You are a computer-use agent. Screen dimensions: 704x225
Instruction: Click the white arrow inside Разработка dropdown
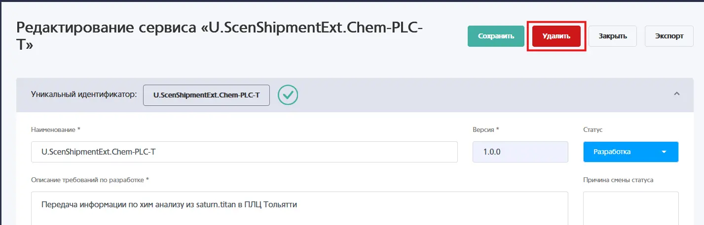pyautogui.click(x=664, y=152)
